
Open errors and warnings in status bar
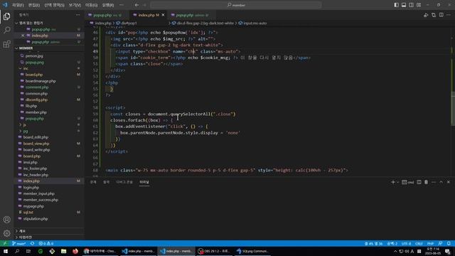(45, 243)
